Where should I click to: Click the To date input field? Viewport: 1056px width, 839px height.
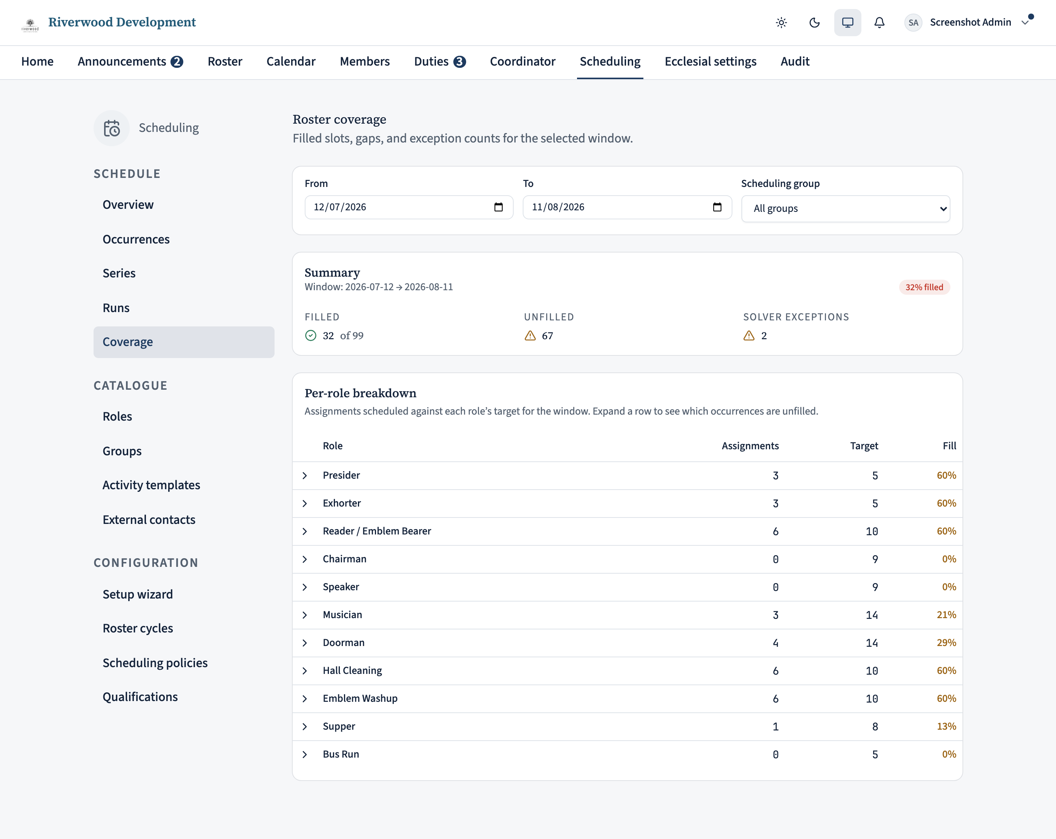[627, 207]
